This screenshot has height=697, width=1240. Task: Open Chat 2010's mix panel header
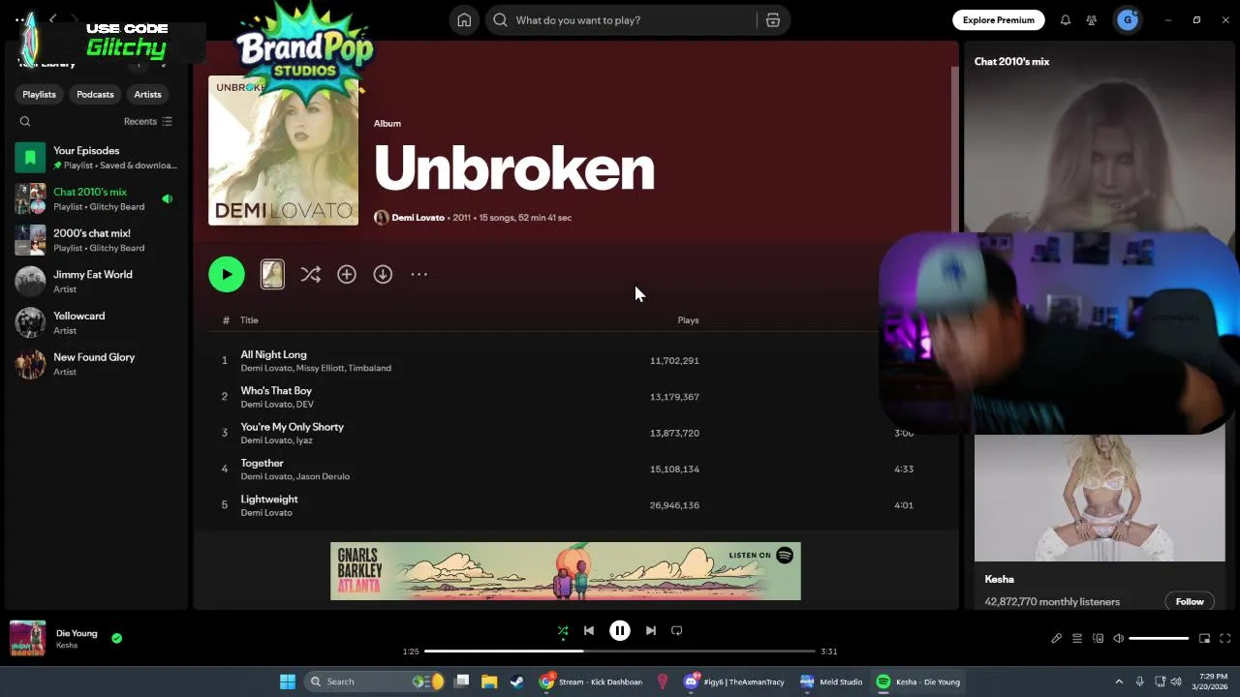(1011, 62)
